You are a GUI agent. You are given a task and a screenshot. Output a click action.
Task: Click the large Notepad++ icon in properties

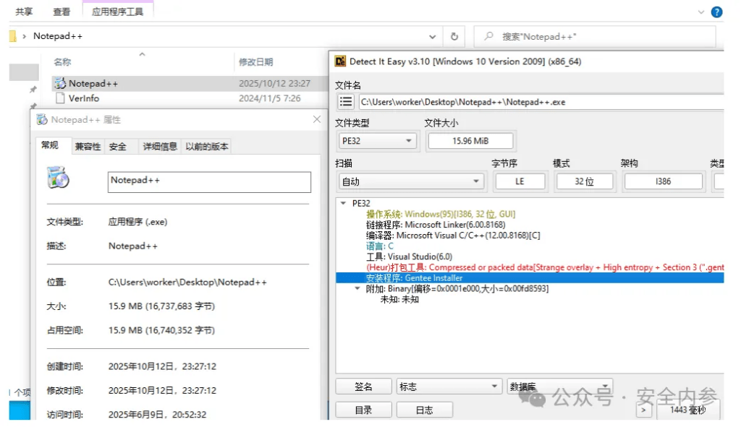58,178
